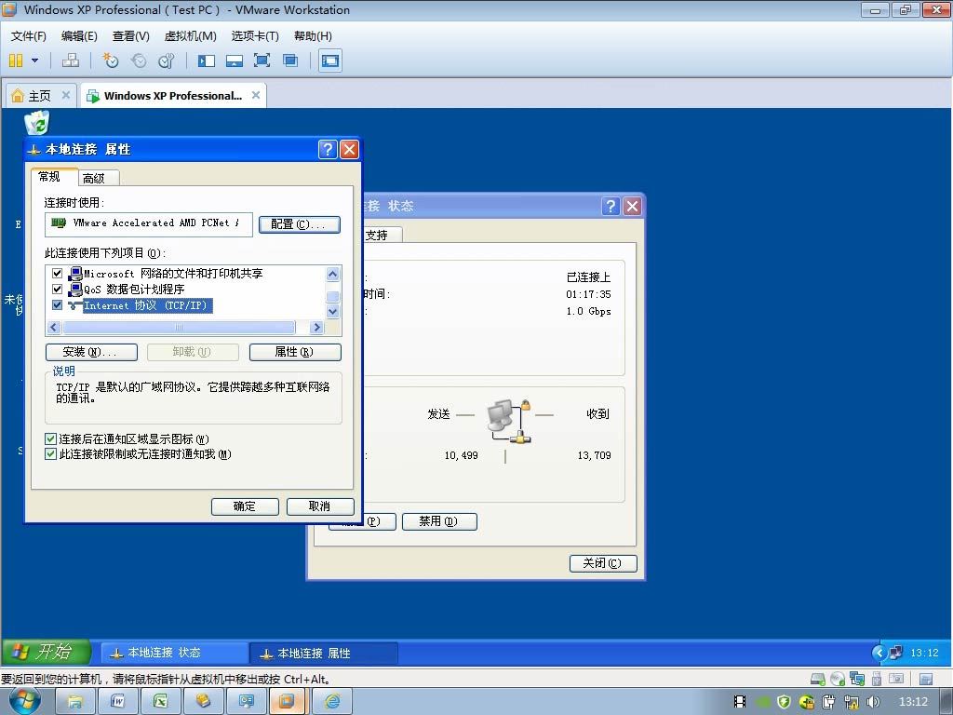
Task: Open the 选项卡(T) menu
Action: [255, 36]
